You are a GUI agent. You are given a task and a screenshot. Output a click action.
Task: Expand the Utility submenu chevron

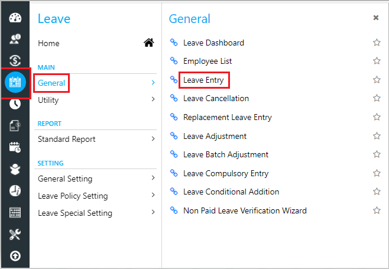(153, 99)
